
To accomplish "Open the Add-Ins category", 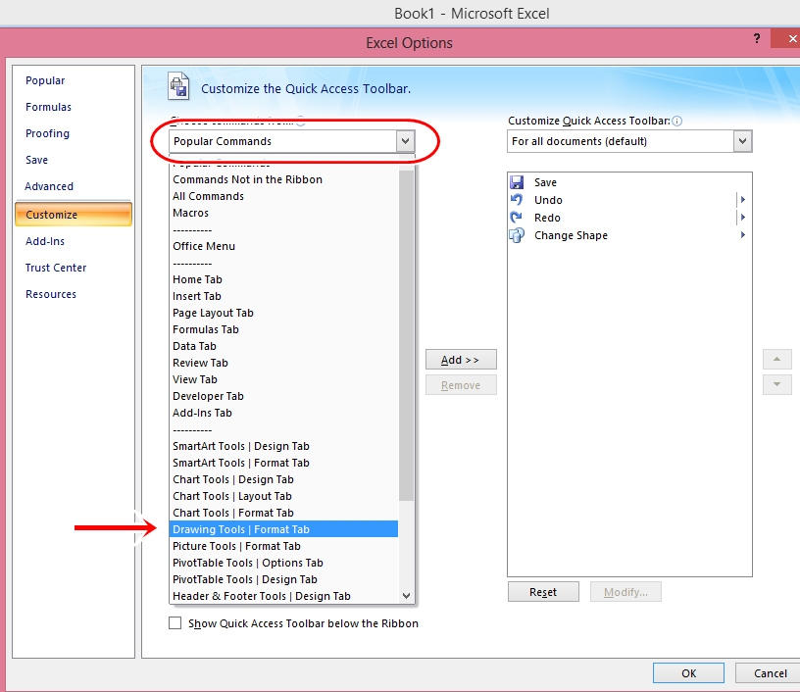I will [x=45, y=241].
